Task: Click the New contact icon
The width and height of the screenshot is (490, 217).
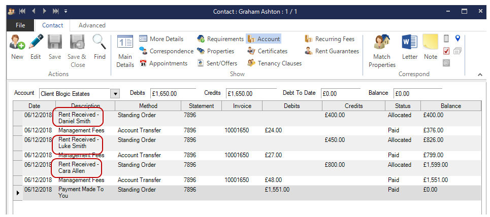Action: [17, 47]
